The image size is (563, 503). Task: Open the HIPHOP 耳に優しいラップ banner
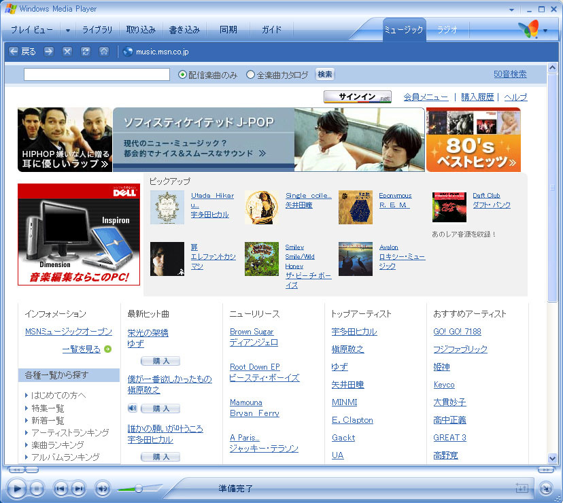point(65,139)
